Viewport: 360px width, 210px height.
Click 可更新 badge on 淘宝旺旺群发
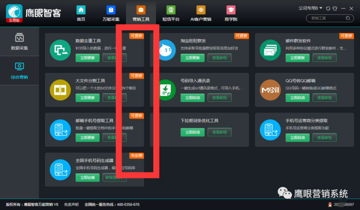(242, 36)
